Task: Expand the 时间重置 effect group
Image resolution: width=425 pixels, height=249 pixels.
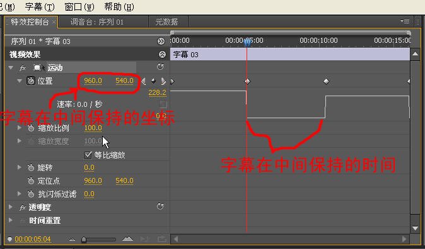Action: (11, 220)
